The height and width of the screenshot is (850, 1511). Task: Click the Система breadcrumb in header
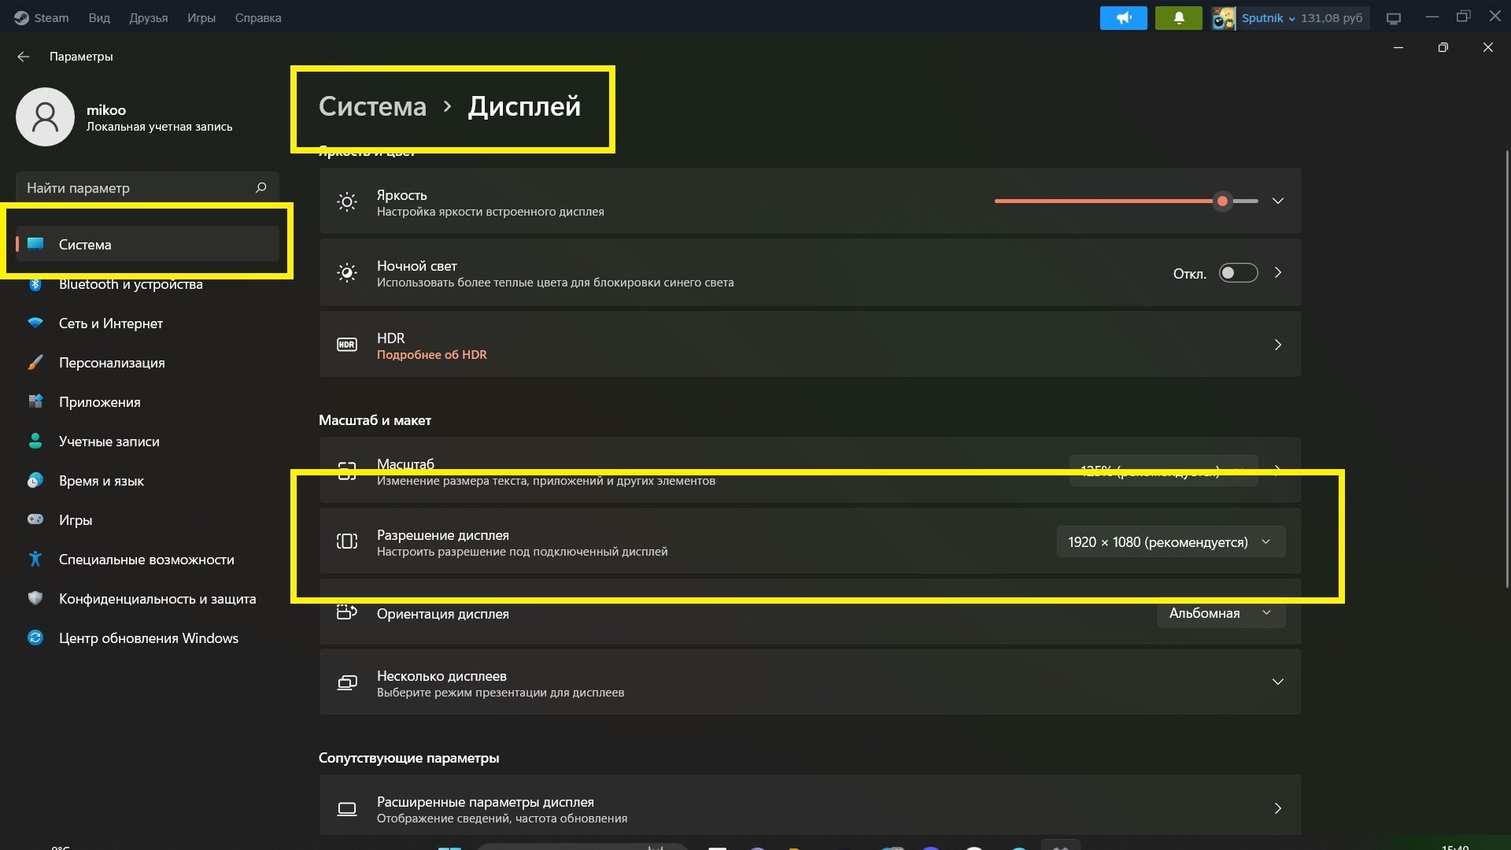[372, 106]
